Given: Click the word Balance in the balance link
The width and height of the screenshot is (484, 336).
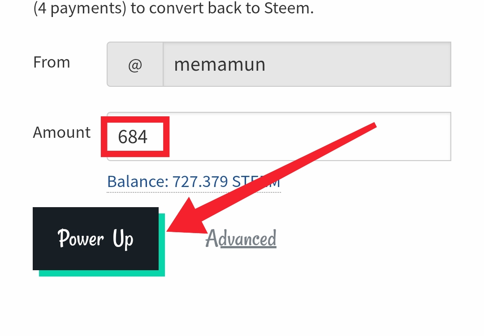Looking at the screenshot, I should click(x=136, y=182).
